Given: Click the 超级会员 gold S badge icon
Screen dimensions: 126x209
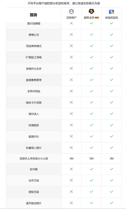Looking at the screenshot, I should pos(91,11).
